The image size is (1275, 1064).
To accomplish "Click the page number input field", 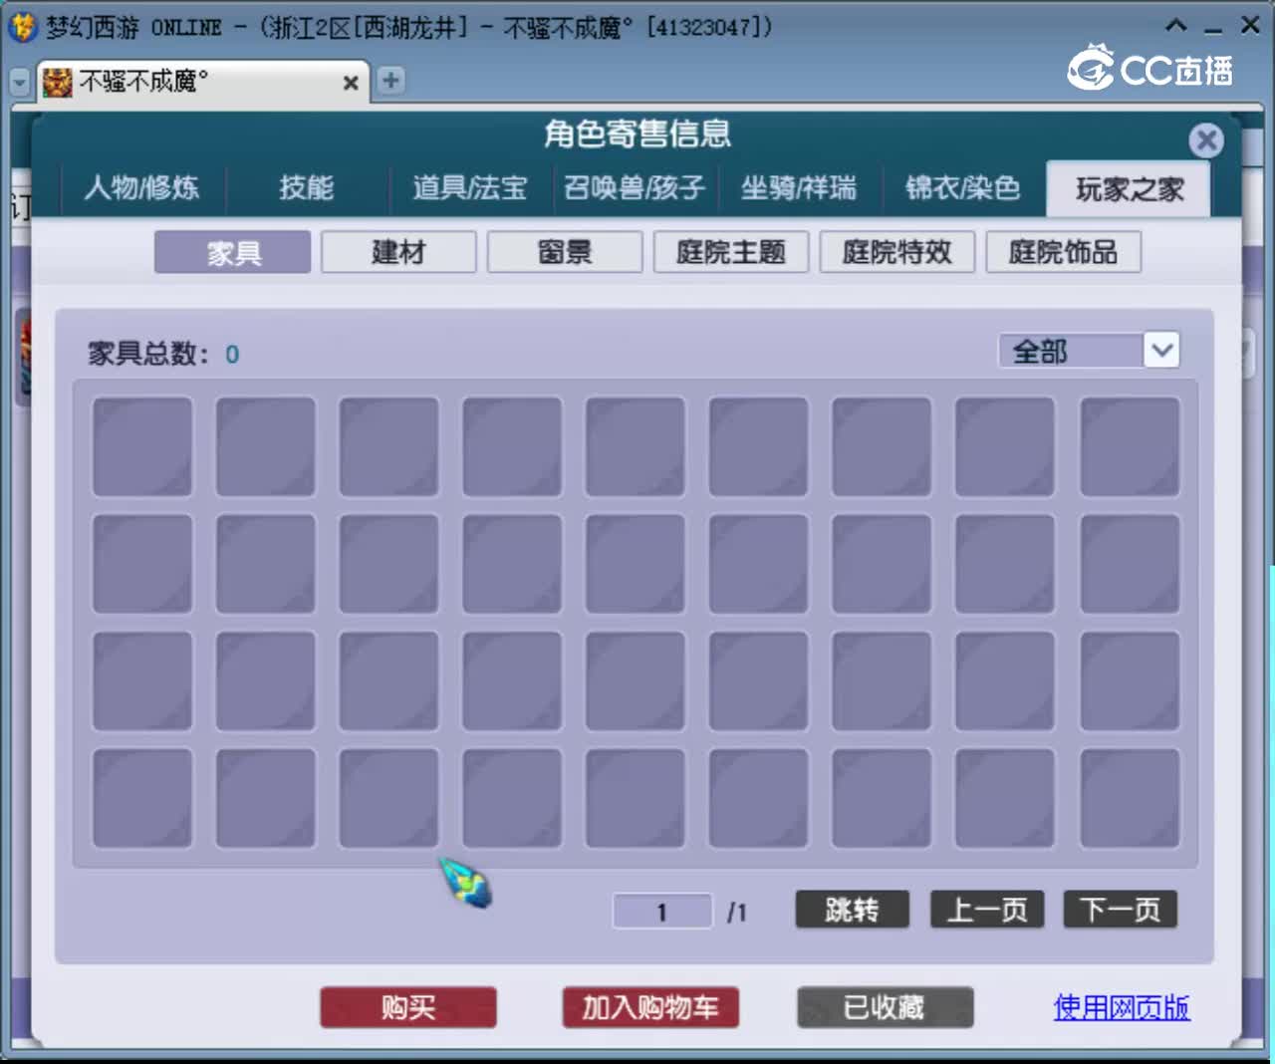I will 661,912.
